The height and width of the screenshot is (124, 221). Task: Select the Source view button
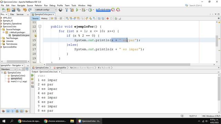click(35, 18)
